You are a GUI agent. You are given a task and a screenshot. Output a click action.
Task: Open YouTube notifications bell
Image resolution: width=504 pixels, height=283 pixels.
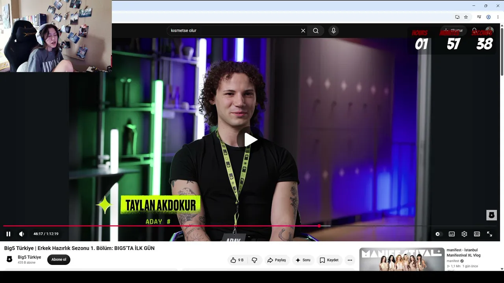point(474,31)
